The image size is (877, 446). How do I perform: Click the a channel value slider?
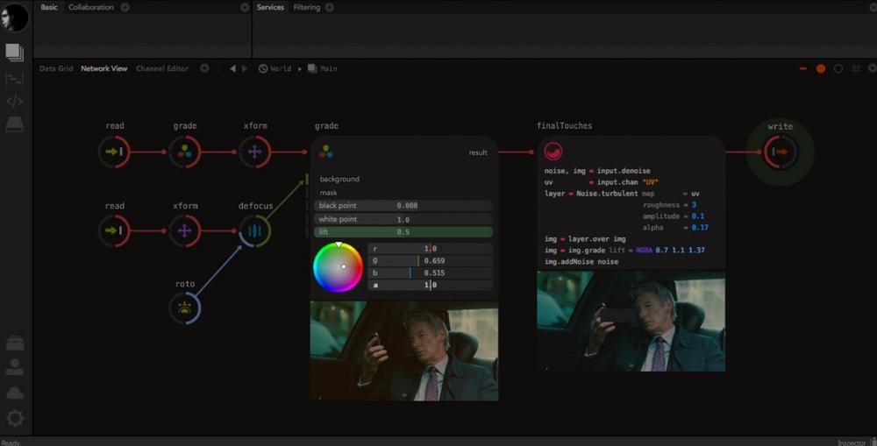click(430, 285)
